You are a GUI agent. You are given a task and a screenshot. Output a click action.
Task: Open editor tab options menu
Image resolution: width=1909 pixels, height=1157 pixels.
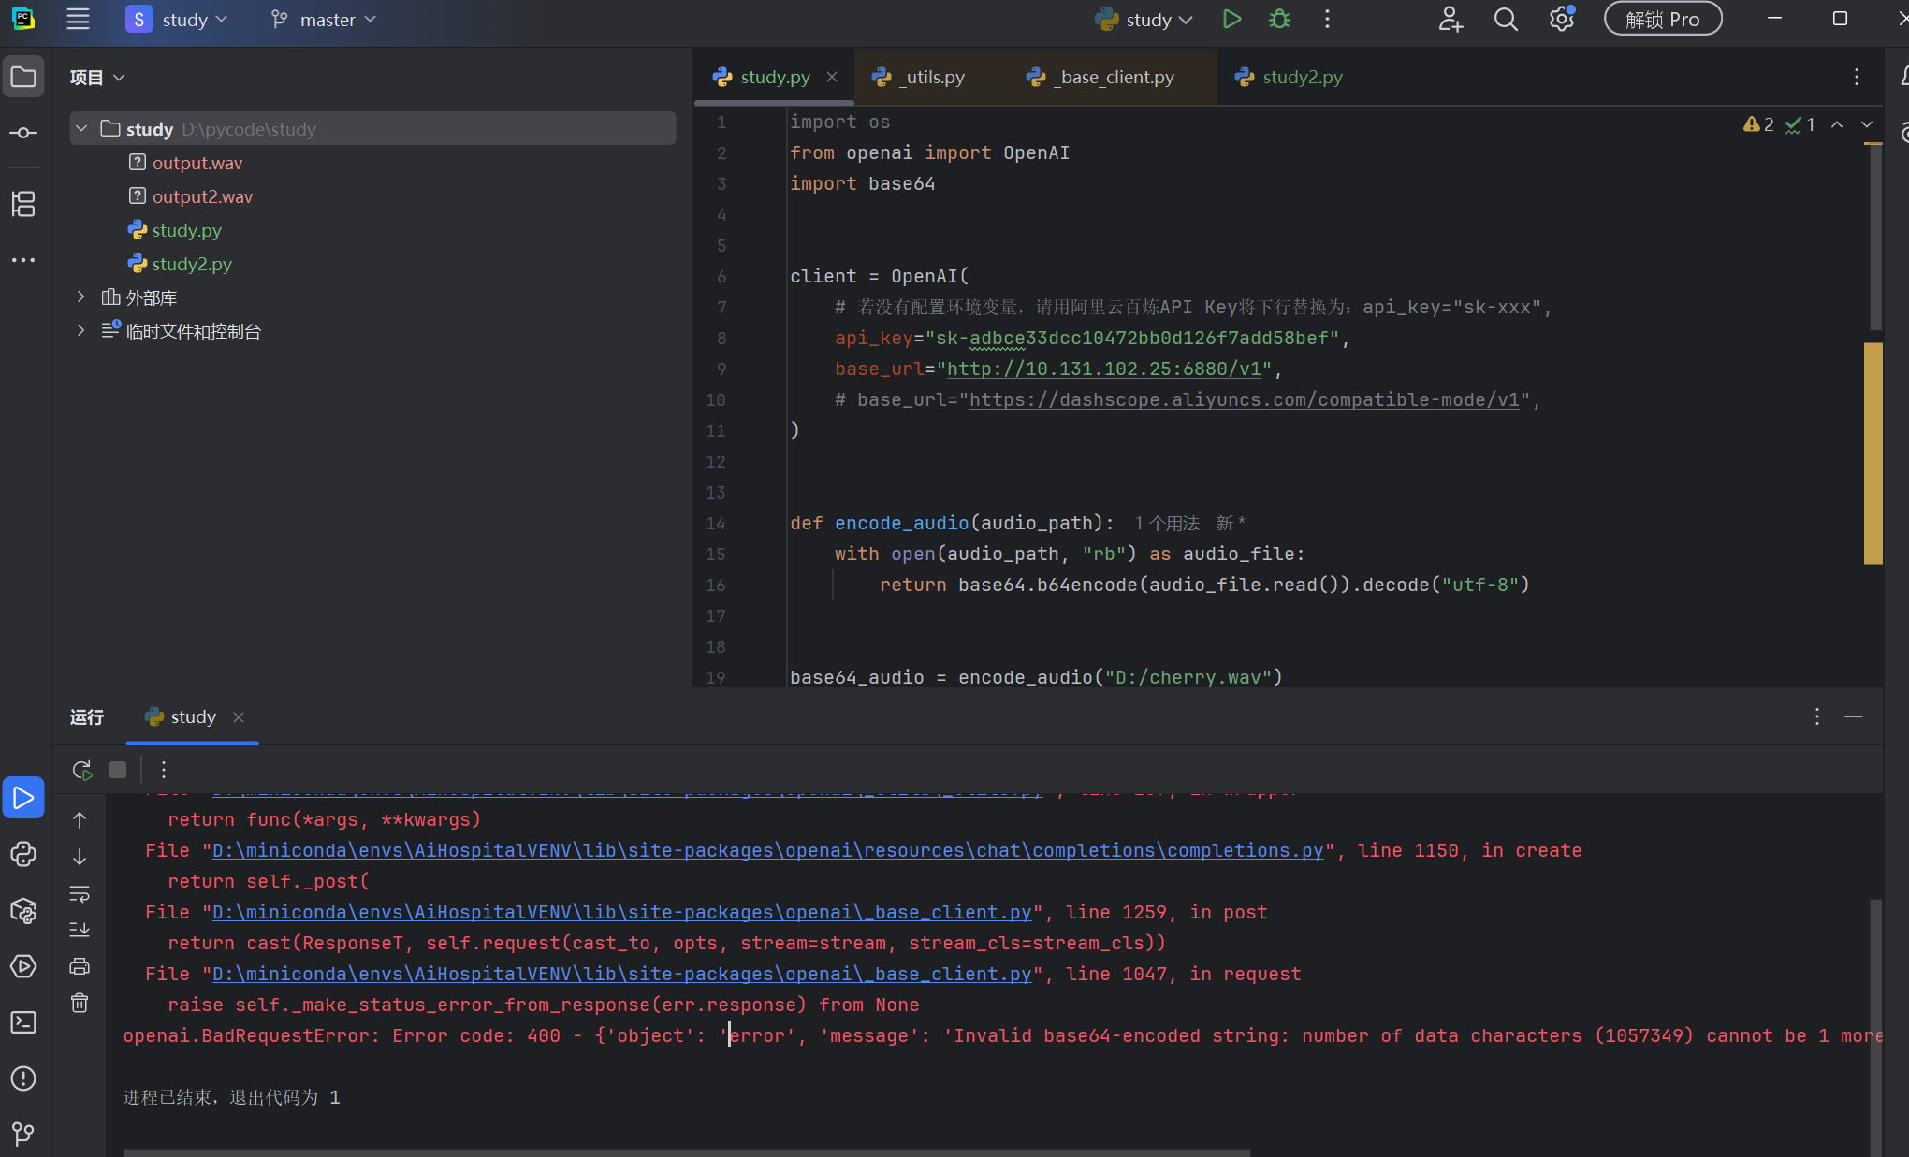click(1857, 77)
